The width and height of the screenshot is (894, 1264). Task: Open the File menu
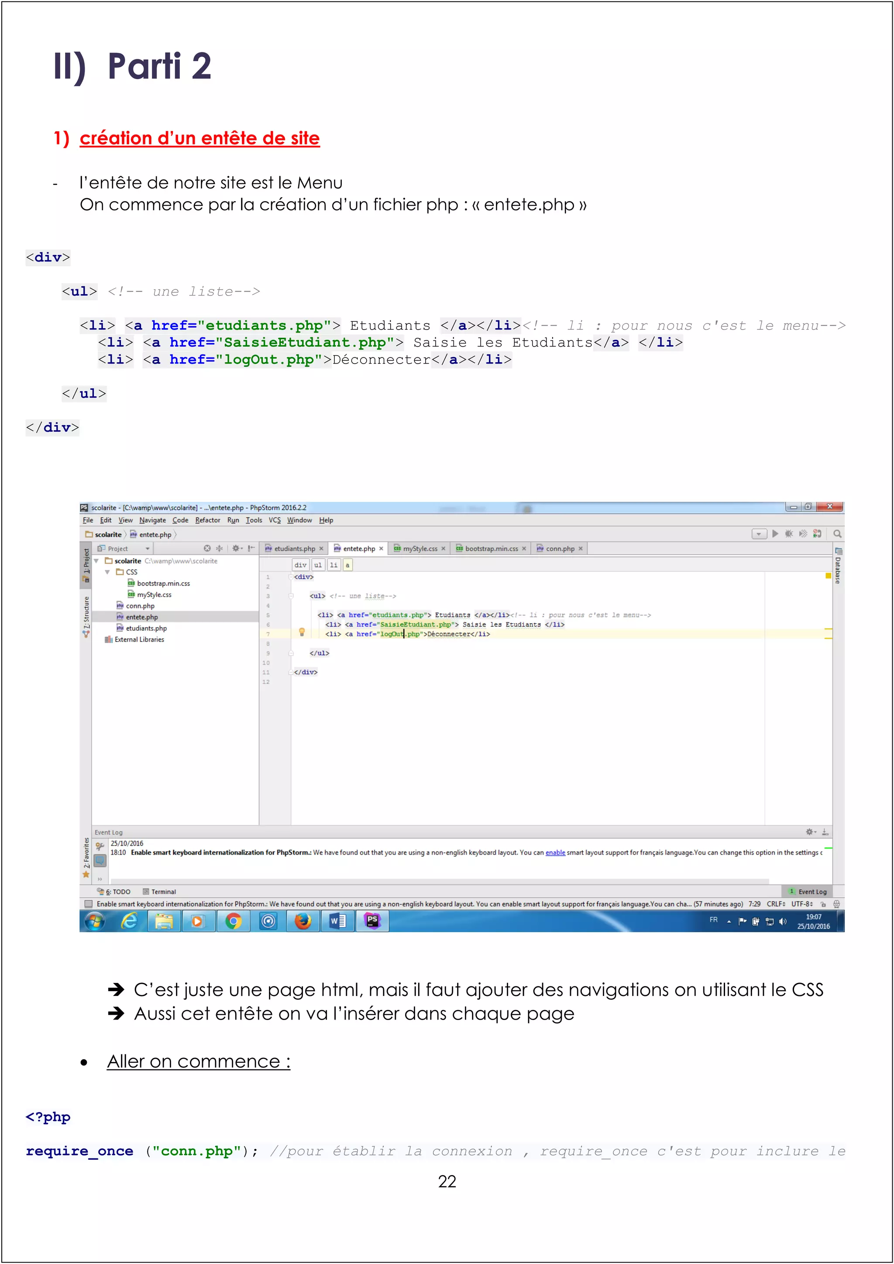(x=88, y=520)
